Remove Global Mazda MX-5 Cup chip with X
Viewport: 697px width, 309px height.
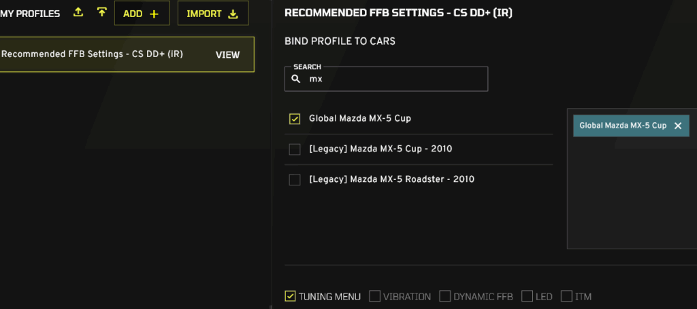[x=677, y=126]
